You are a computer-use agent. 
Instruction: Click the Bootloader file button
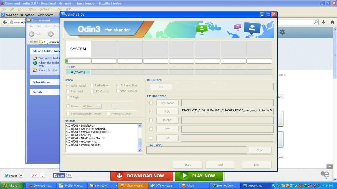pyautogui.click(x=167, y=103)
